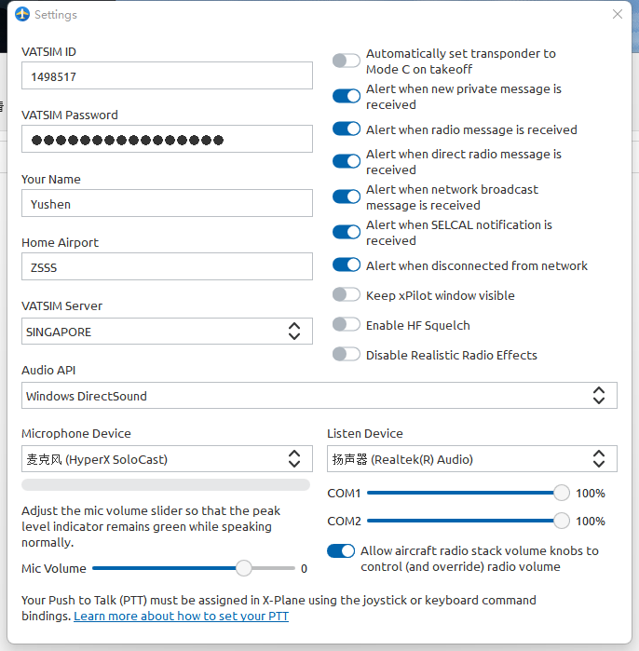Close the Settings window
The width and height of the screenshot is (639, 651).
coord(617,14)
